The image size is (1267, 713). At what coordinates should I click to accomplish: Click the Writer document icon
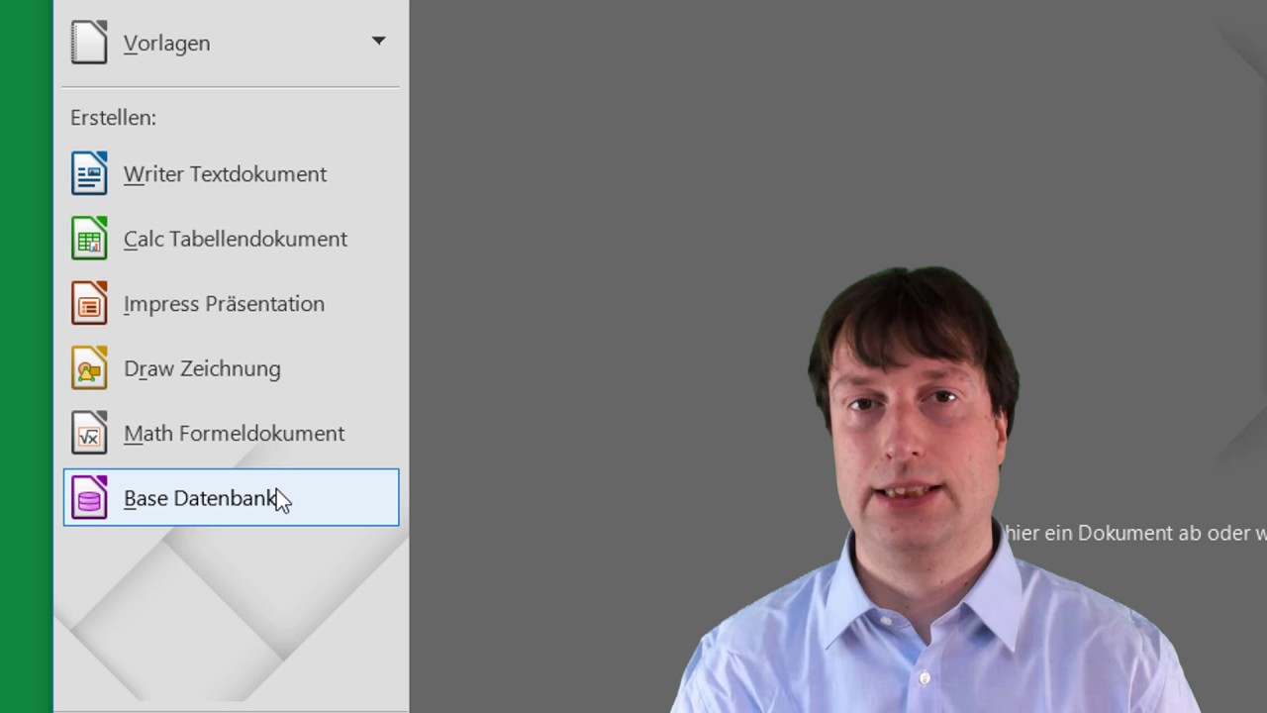tap(89, 173)
